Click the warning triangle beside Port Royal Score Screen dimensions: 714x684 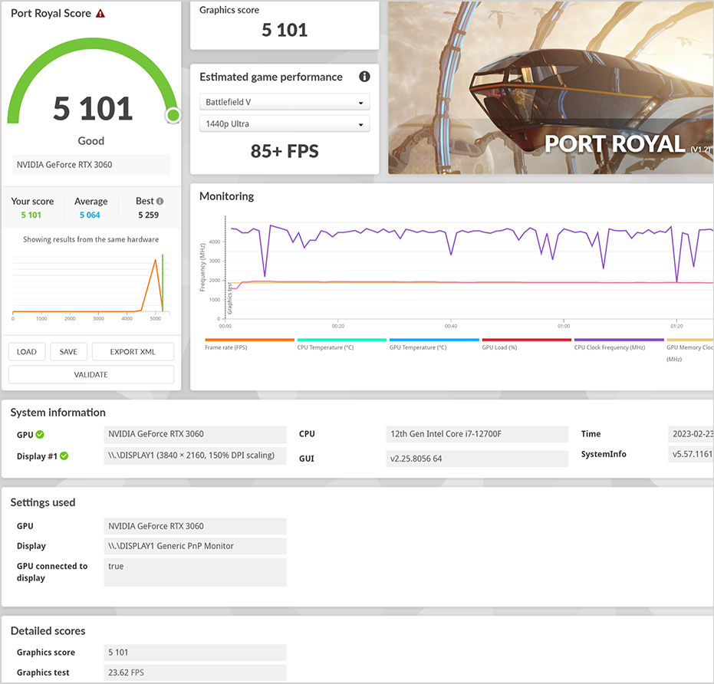(x=100, y=14)
